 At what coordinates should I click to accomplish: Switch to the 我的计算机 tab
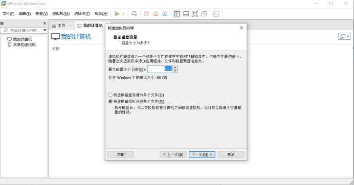pyautogui.click(x=90, y=26)
